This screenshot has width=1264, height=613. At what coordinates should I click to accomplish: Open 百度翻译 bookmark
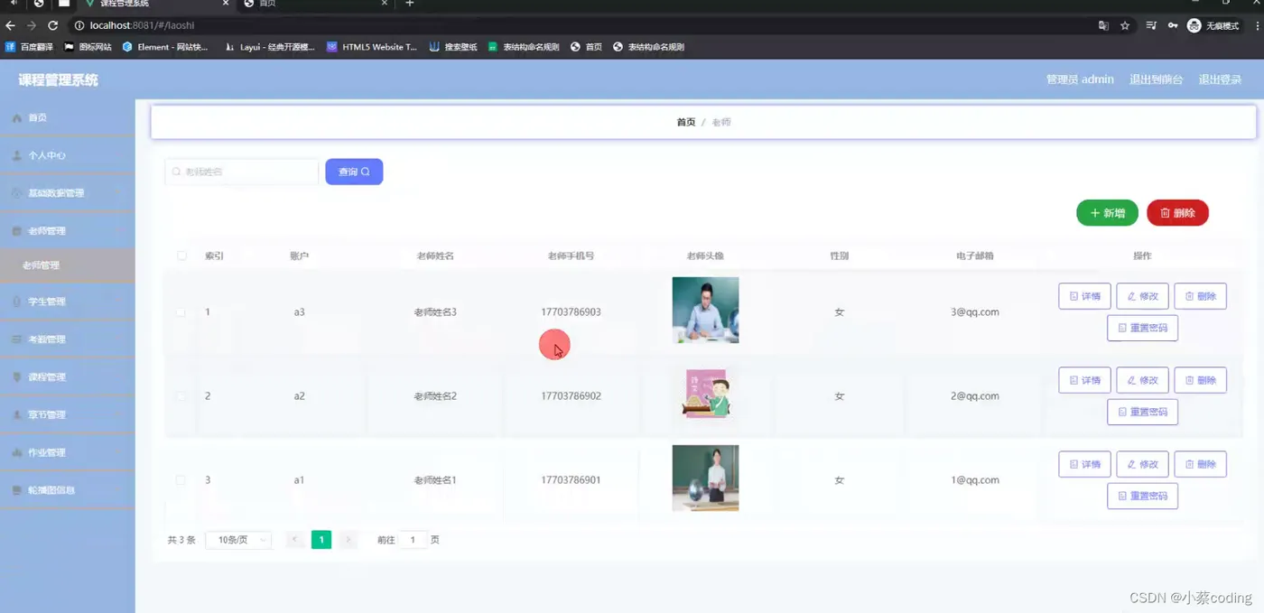[x=30, y=47]
